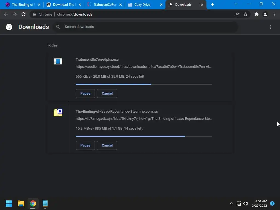
Task: Open a new browser tab
Action: 212,5
